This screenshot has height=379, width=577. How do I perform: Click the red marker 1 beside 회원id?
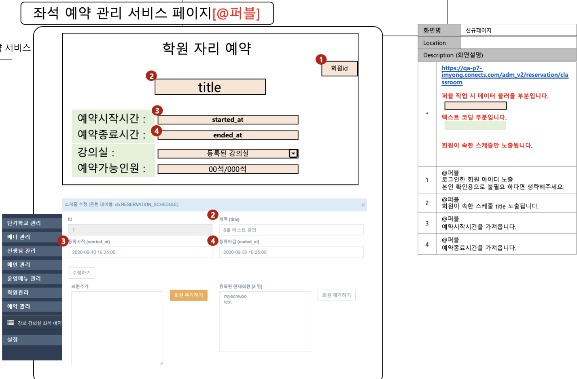pos(320,60)
